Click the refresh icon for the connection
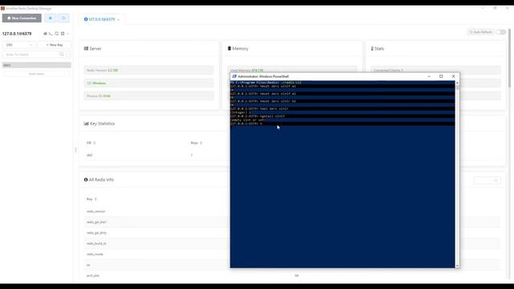The image size is (514, 289). 57,34
